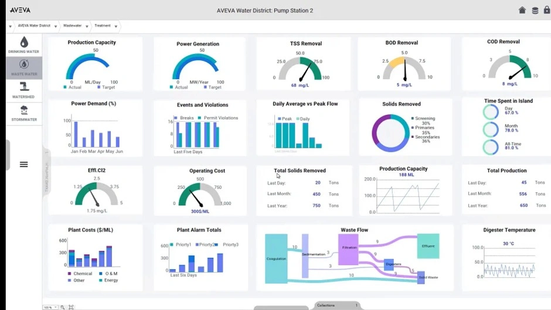Click the TSS Removal gauge

[300, 70]
